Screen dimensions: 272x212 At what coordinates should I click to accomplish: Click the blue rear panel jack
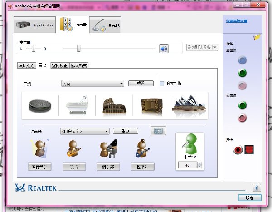(x=243, y=60)
